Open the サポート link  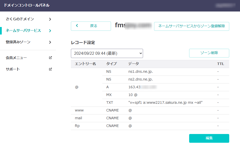click(x=13, y=69)
